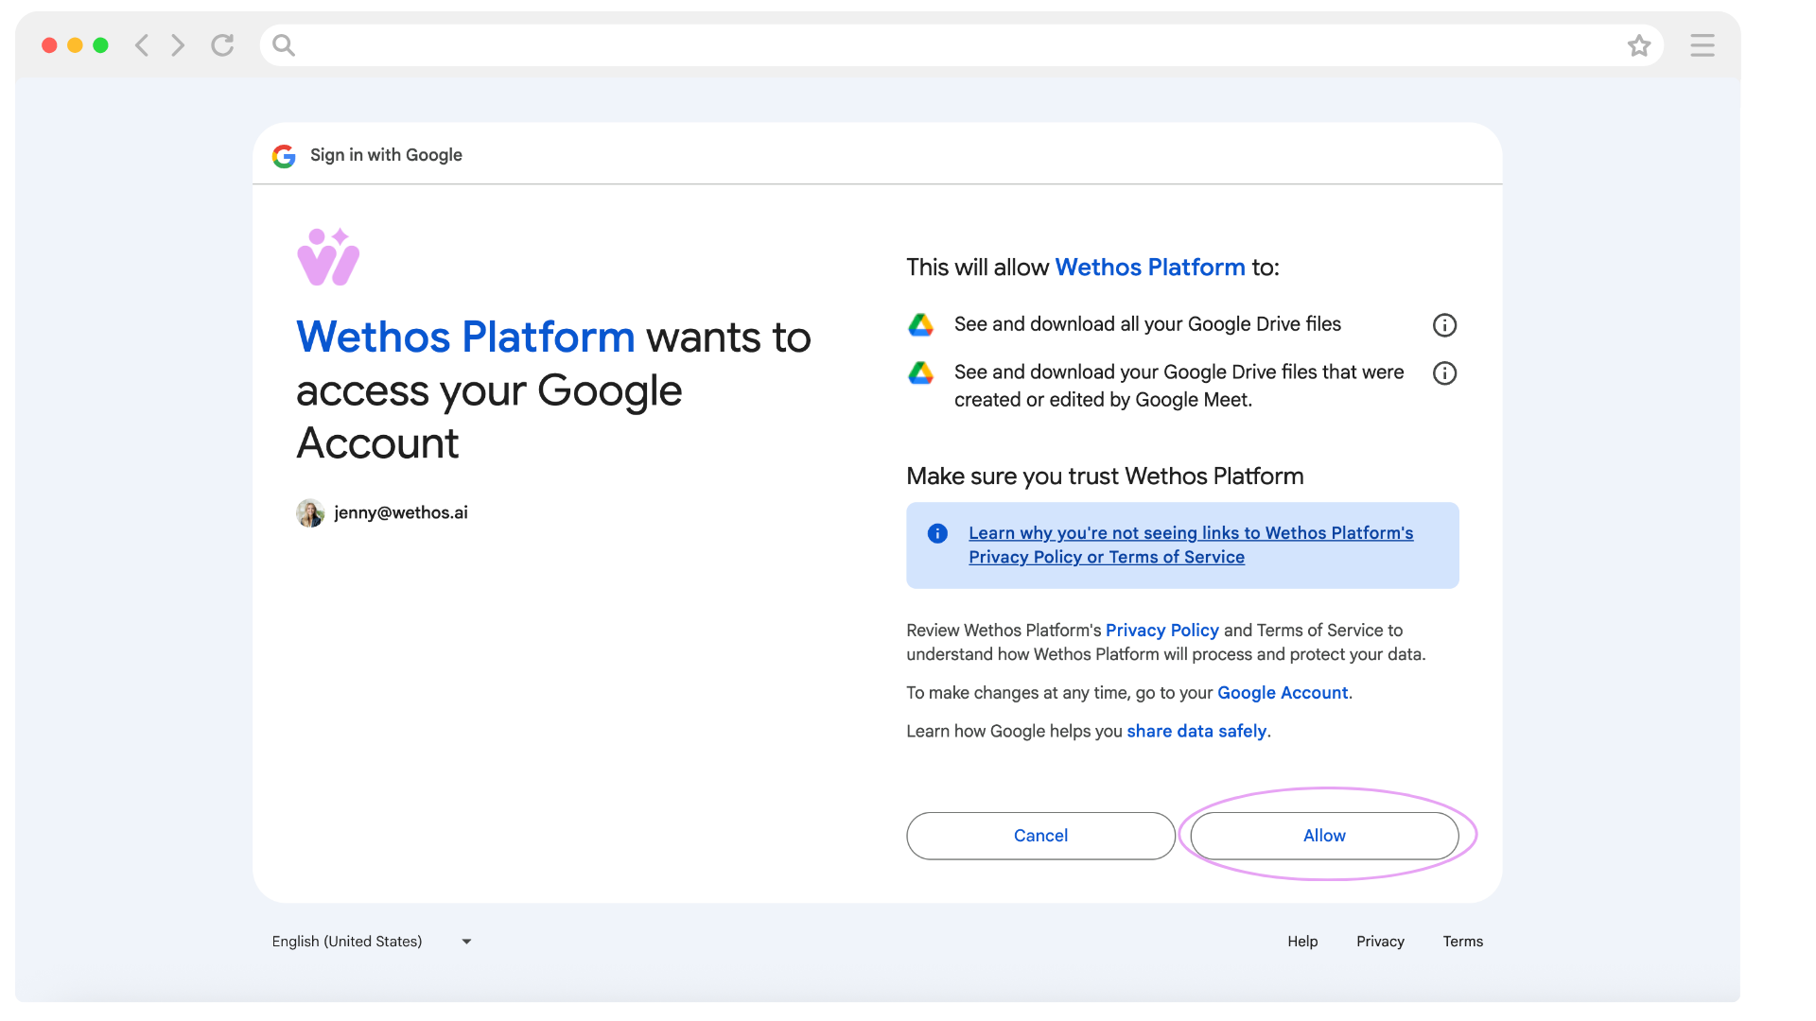Open the 'Learn why you're not seeing links' link
The image size is (1816, 1021).
(x=1191, y=545)
